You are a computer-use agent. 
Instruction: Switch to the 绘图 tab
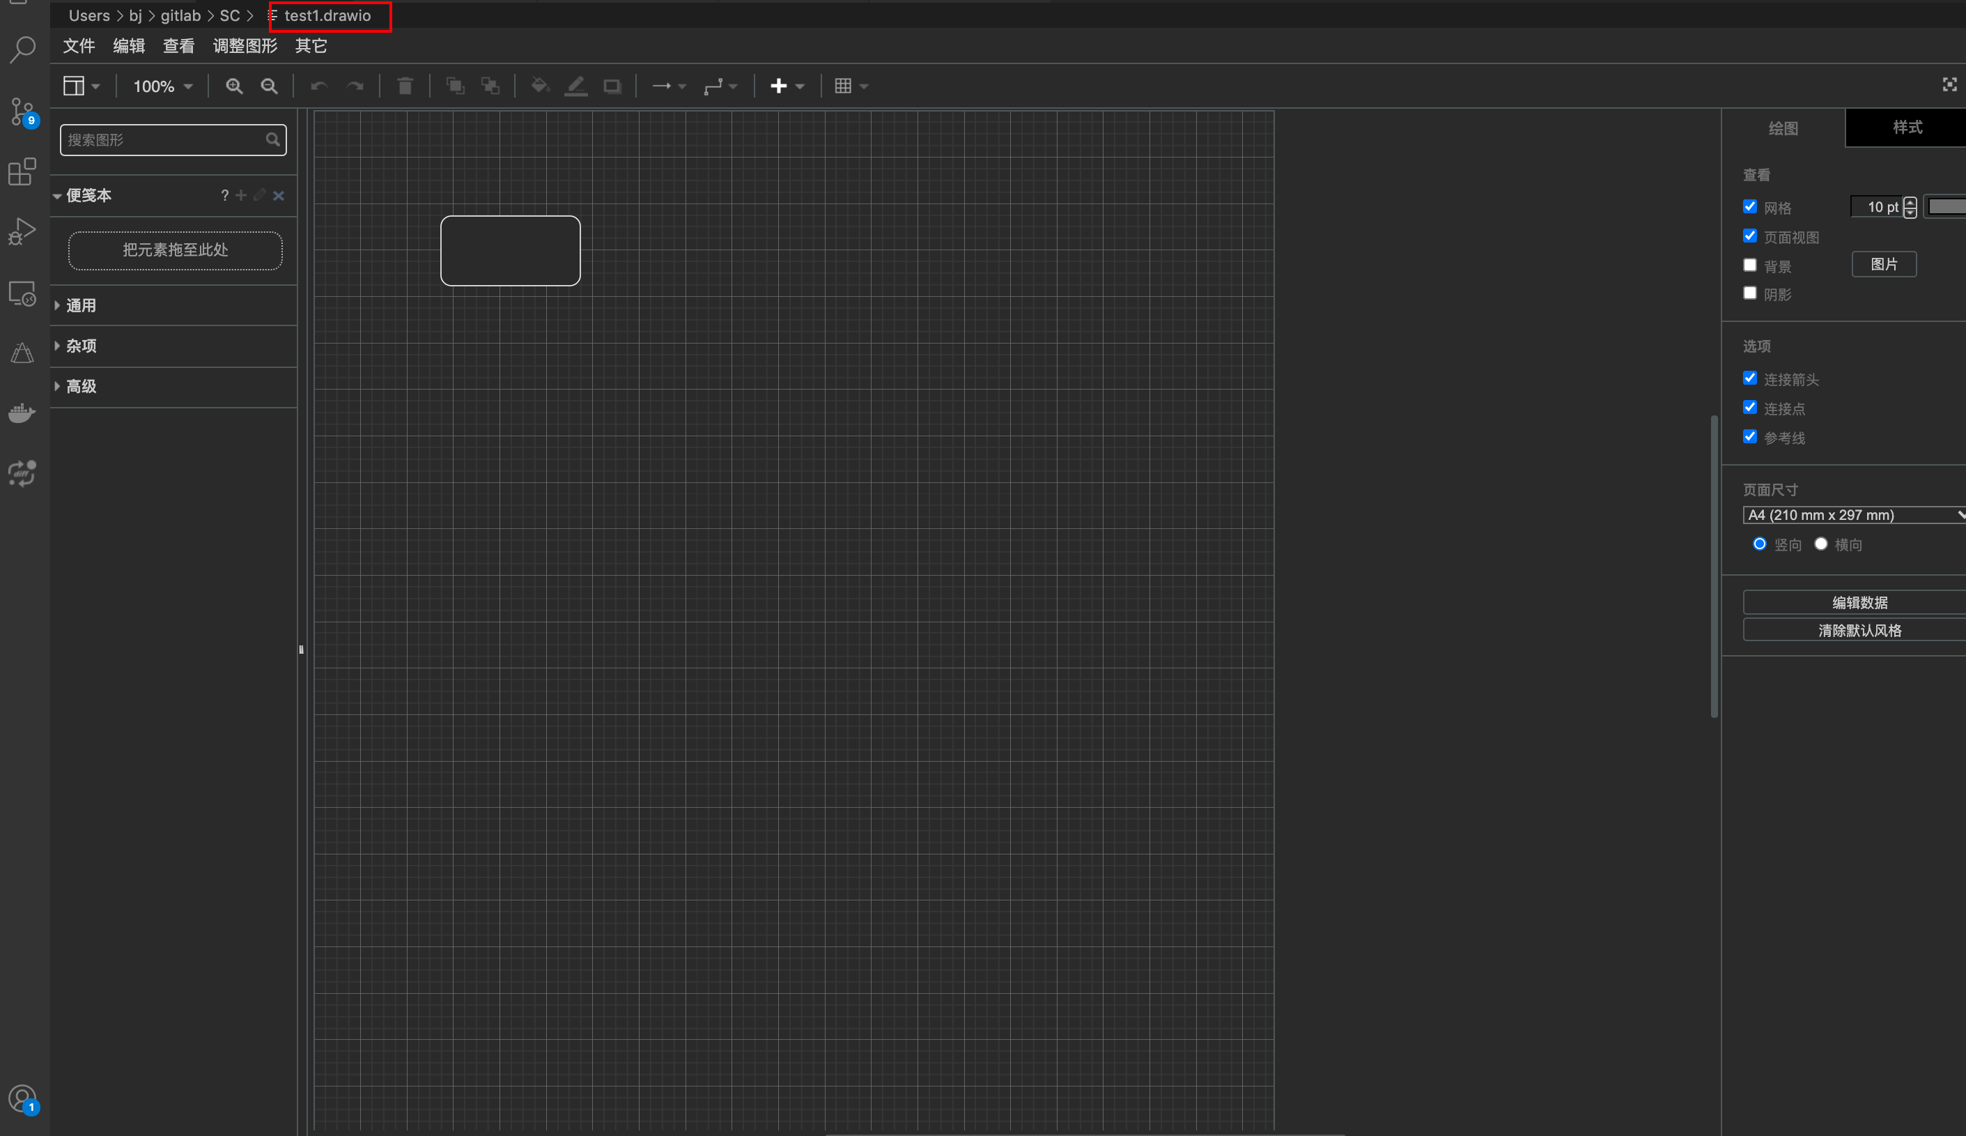[1783, 128]
